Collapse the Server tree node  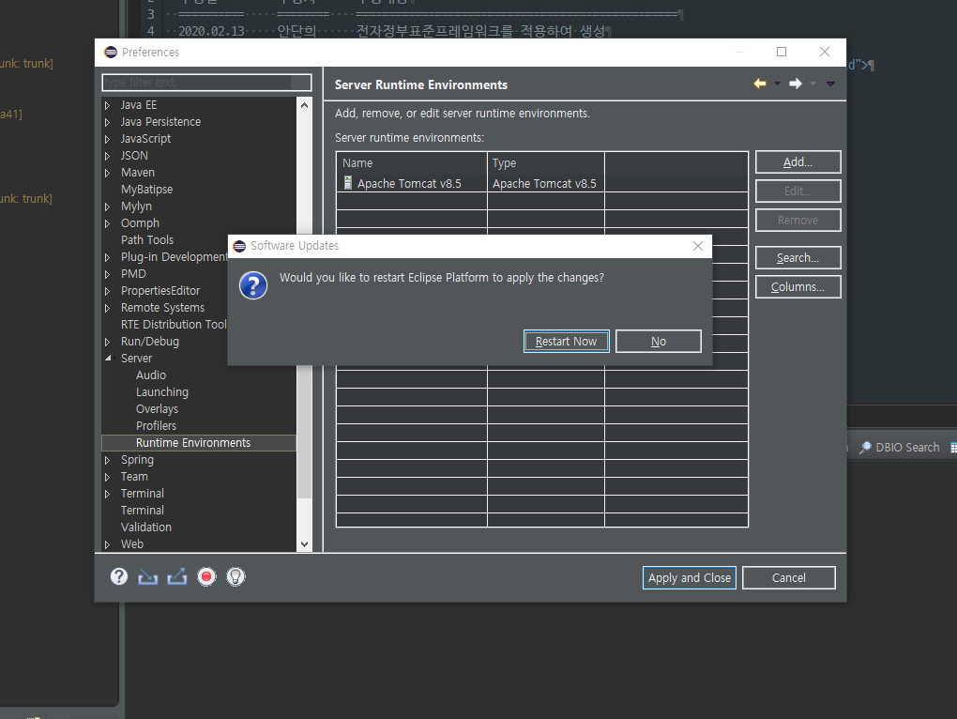point(108,359)
